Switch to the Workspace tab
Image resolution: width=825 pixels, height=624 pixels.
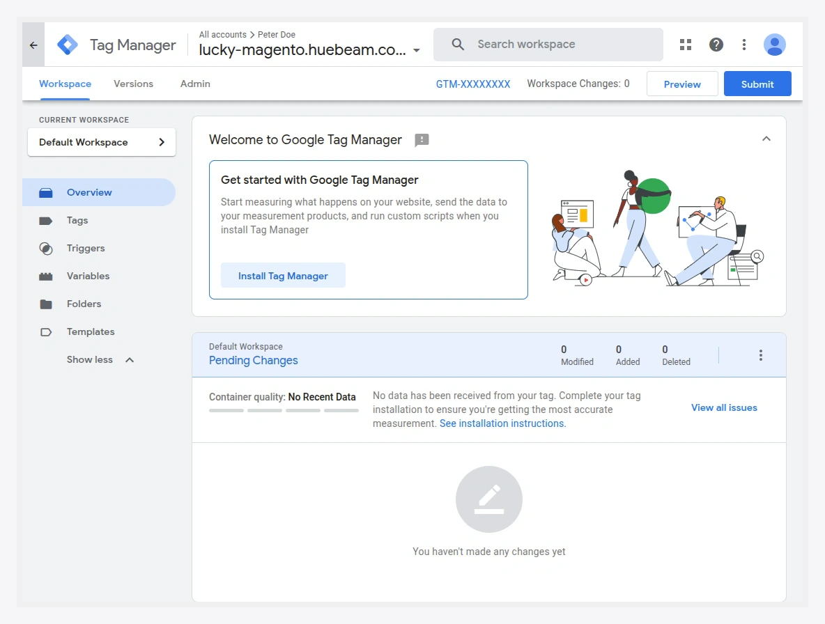(x=65, y=84)
